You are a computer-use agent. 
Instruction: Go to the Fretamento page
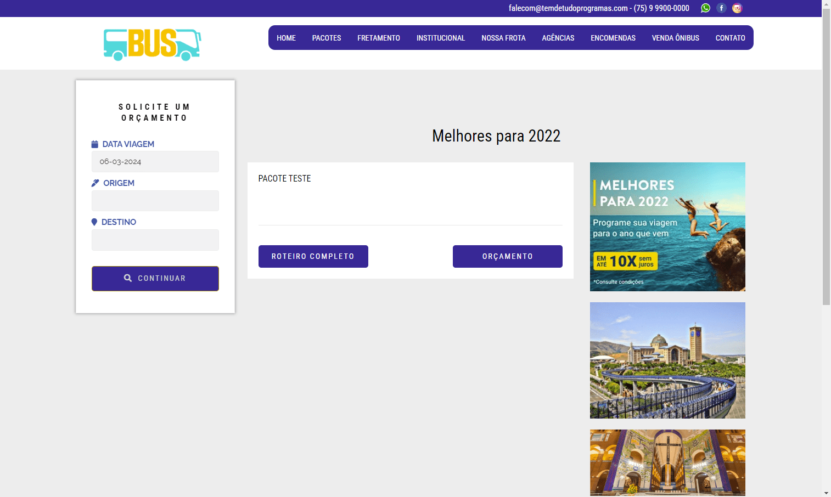(378, 38)
